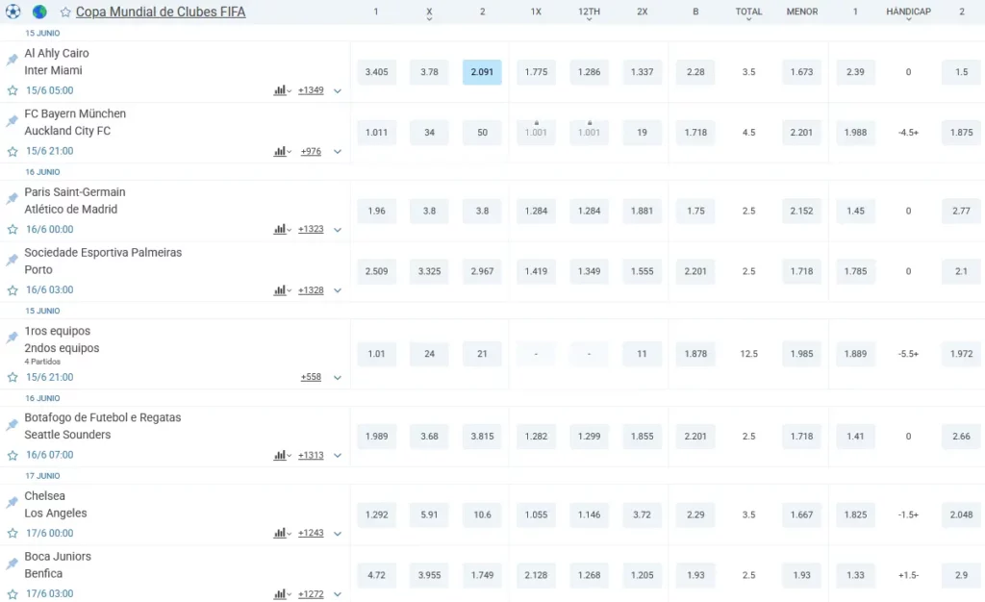Screen dimensions: 985x602
Task: Open statistics for Chelsea vs Los Angeles
Action: pos(282,533)
